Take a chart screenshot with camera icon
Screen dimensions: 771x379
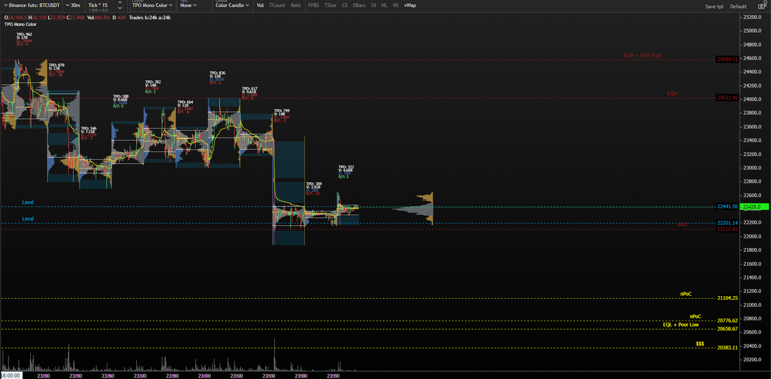tap(761, 6)
